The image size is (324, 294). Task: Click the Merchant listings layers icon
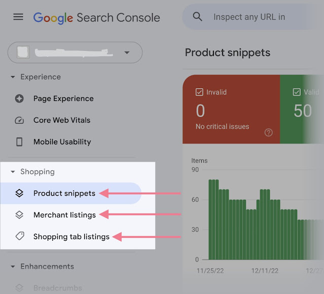point(19,215)
